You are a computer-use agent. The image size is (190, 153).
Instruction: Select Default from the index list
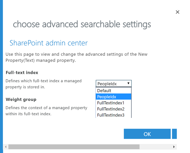point(113,91)
